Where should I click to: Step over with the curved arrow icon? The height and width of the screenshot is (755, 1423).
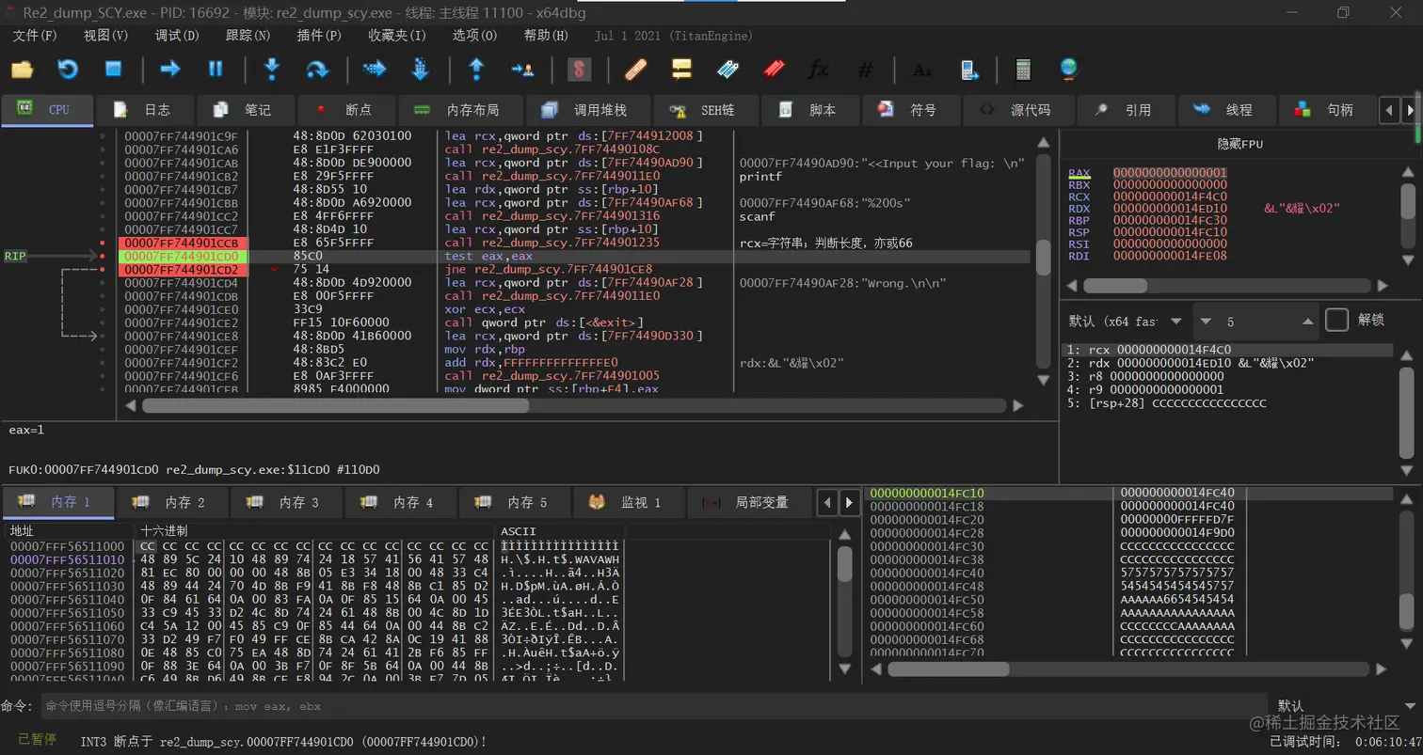pos(318,70)
